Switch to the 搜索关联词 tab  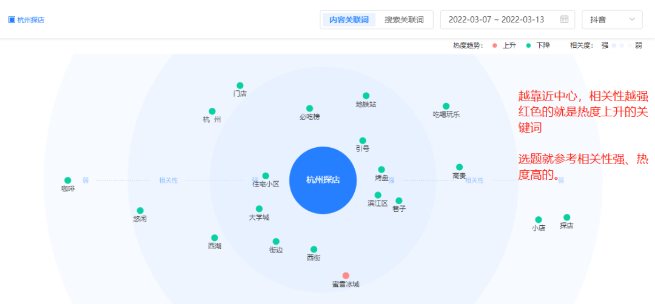click(404, 19)
